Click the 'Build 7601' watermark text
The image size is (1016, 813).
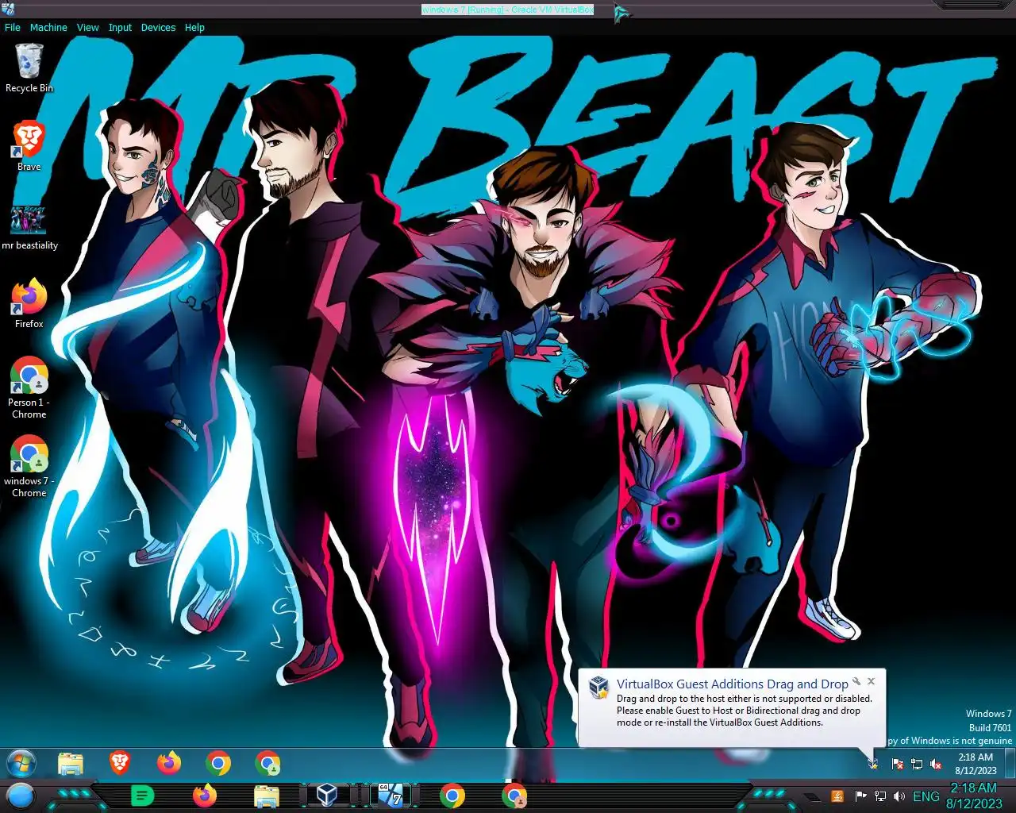pos(990,727)
